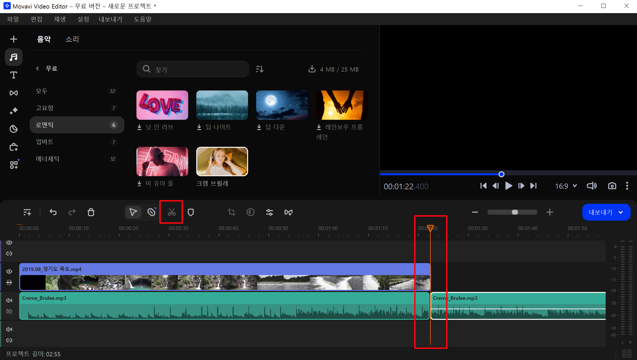Click the crop tool icon
This screenshot has width=637, height=360.
pos(231,212)
